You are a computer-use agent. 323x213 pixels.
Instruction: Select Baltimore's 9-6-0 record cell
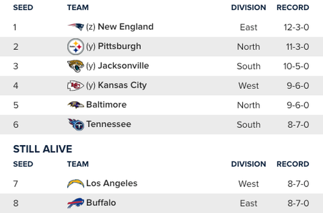pyautogui.click(x=298, y=105)
